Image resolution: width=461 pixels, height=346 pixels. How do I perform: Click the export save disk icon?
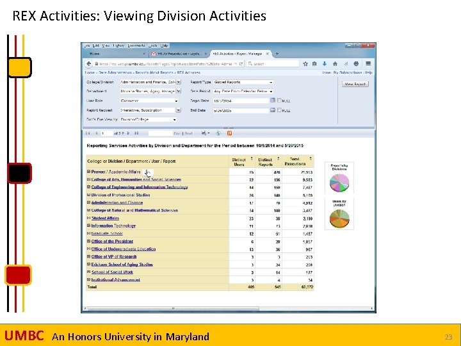pos(205,133)
